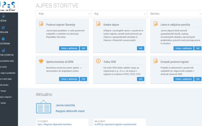This screenshot has height=126, width=202.
Task: Open Kazalo in the sidebar
Action: (3, 103)
